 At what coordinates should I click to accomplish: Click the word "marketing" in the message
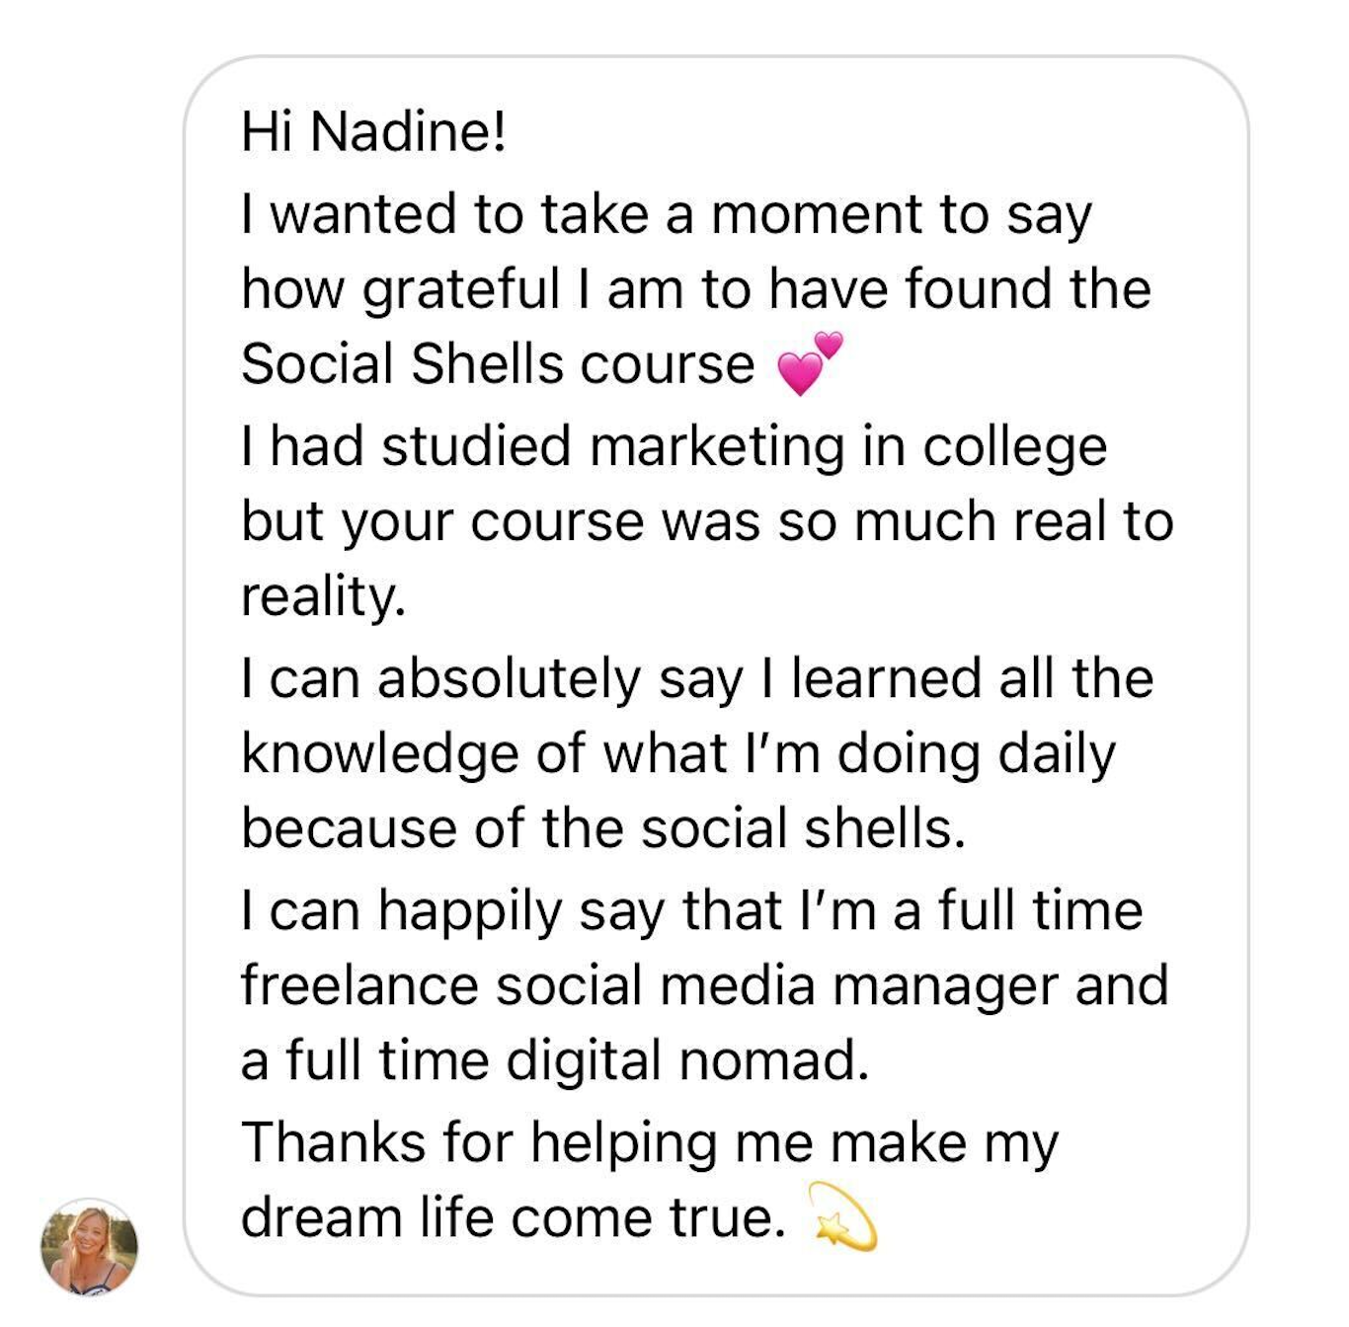click(717, 447)
